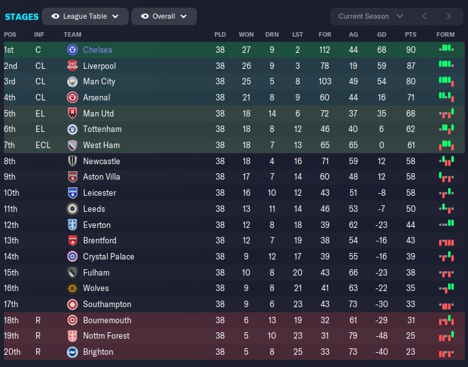468x367 pixels.
Task: Open the Chelsea team name link
Action: tap(97, 50)
